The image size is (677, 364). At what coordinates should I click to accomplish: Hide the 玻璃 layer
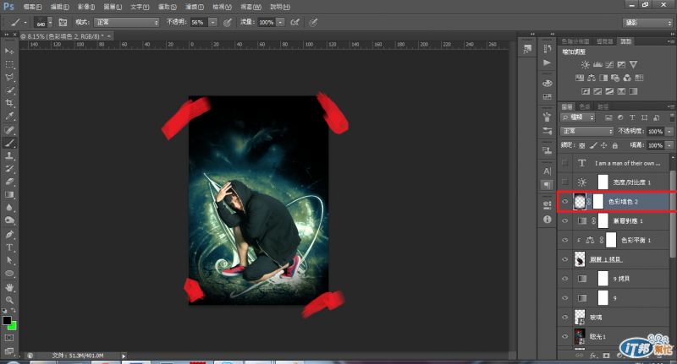click(x=564, y=317)
